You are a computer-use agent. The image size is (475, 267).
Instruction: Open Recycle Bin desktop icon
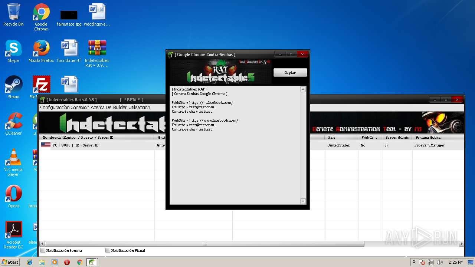click(x=13, y=15)
